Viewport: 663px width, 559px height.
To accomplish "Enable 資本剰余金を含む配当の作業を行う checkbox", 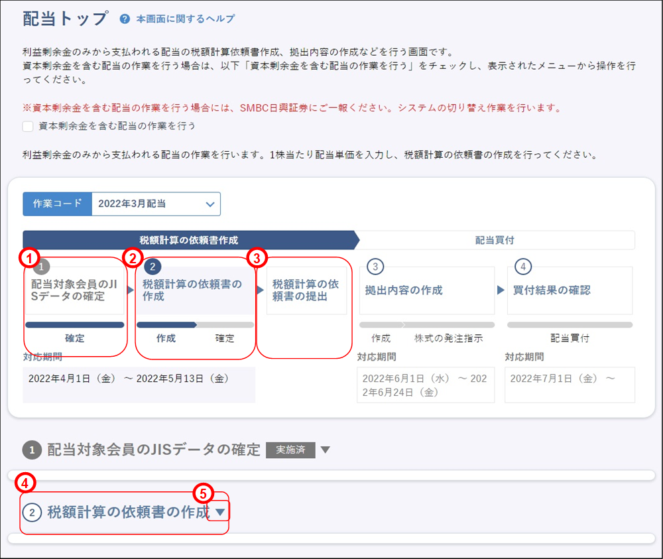I will (27, 126).
